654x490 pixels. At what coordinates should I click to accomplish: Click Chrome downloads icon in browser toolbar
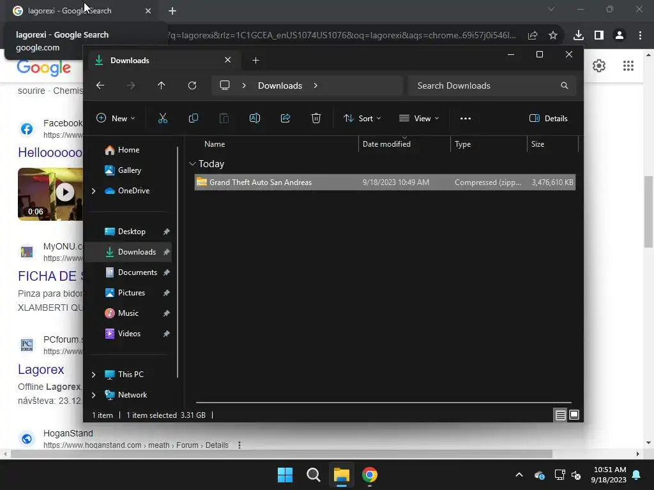pyautogui.click(x=578, y=36)
